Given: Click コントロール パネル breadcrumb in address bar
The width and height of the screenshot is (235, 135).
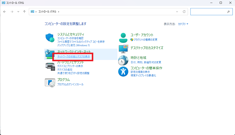Looking at the screenshot, I should [x=48, y=12].
